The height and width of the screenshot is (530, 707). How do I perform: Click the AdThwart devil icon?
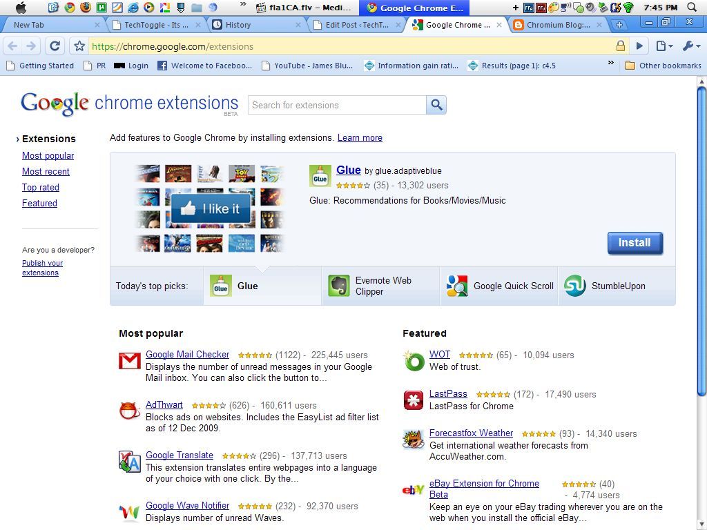(130, 411)
